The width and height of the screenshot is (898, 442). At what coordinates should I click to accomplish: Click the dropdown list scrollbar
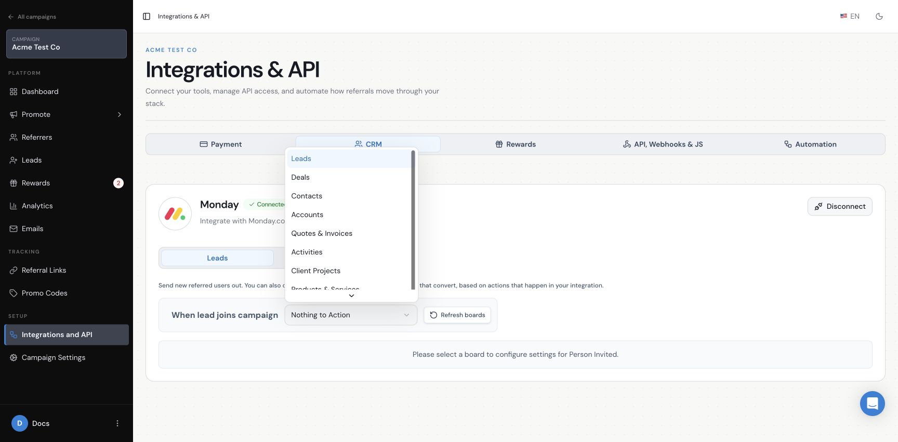(413, 220)
